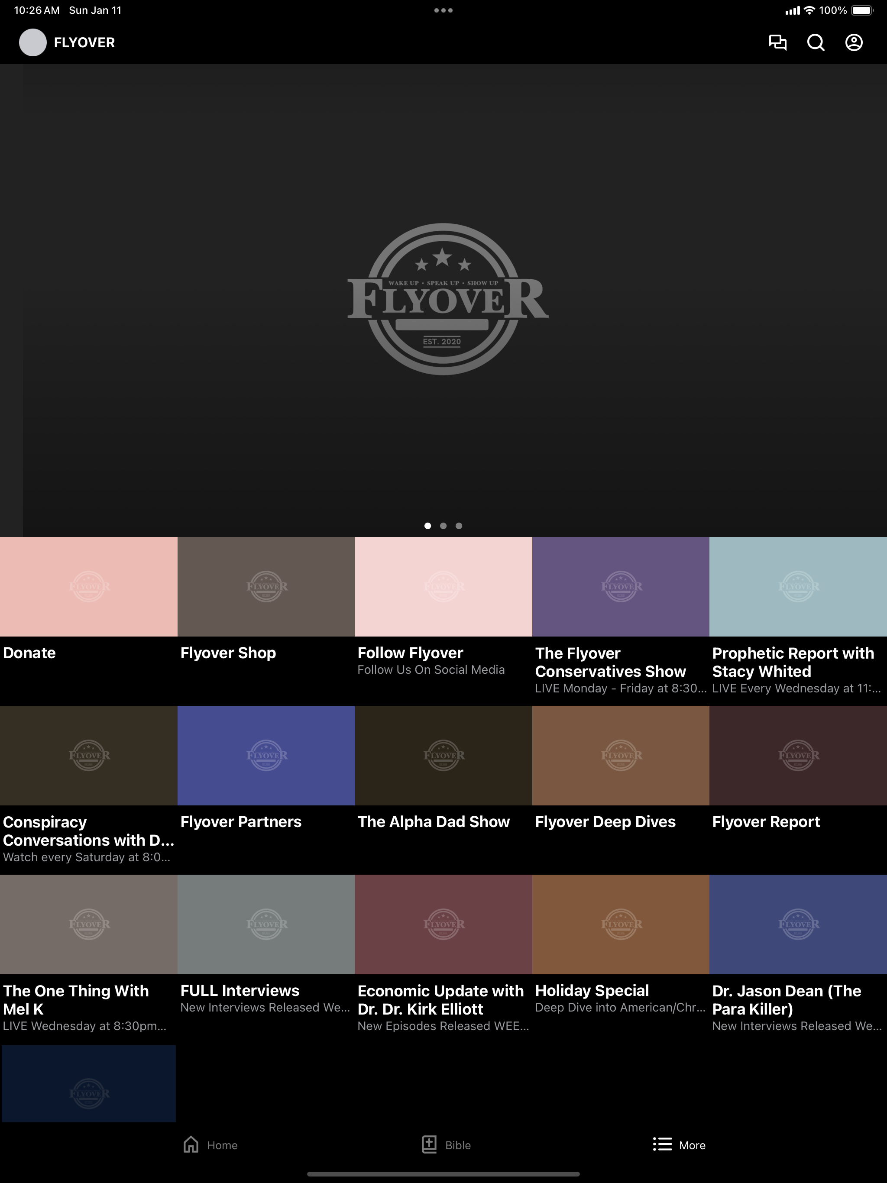Open the Flyover Partners thumbnail
Screen dimensions: 887x1183
click(x=266, y=756)
